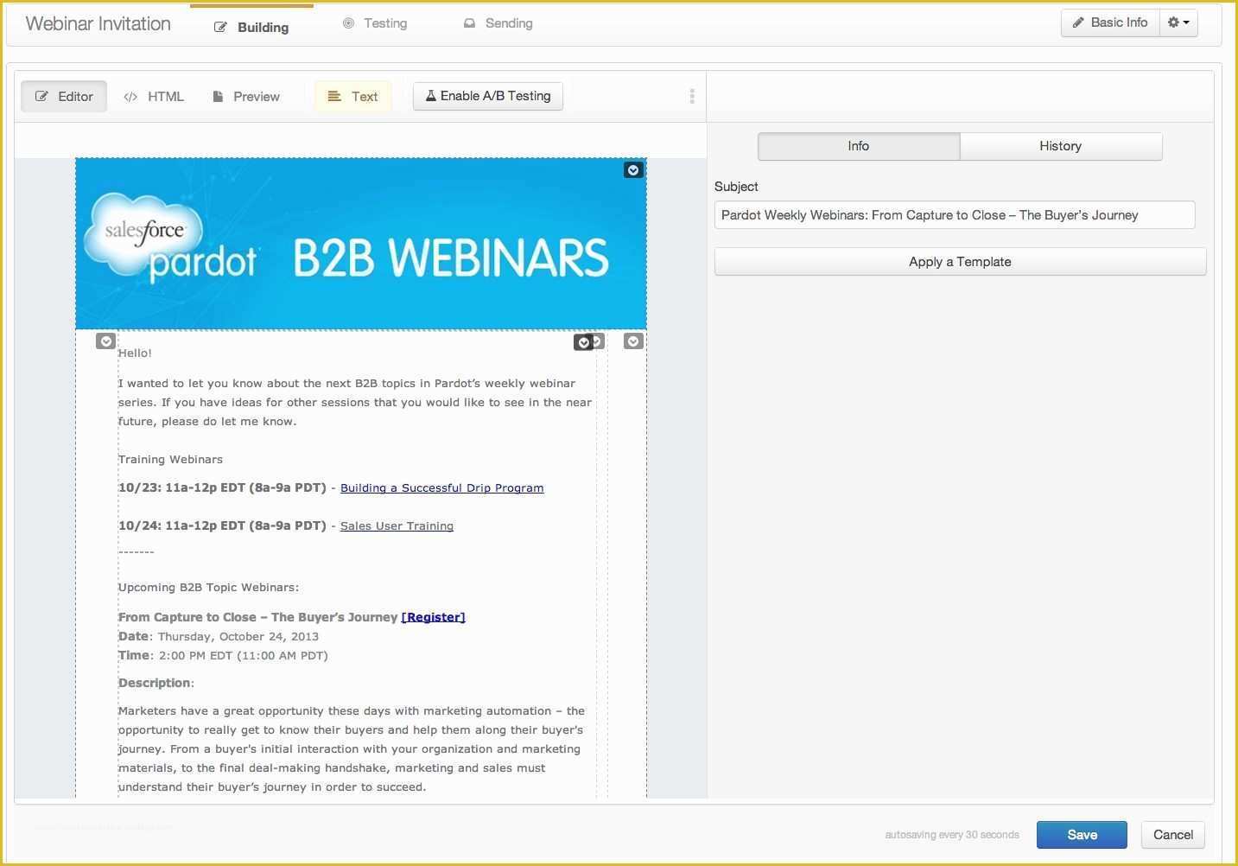Expand the banner image section dropdown arrow
The image size is (1238, 866).
pos(633,170)
